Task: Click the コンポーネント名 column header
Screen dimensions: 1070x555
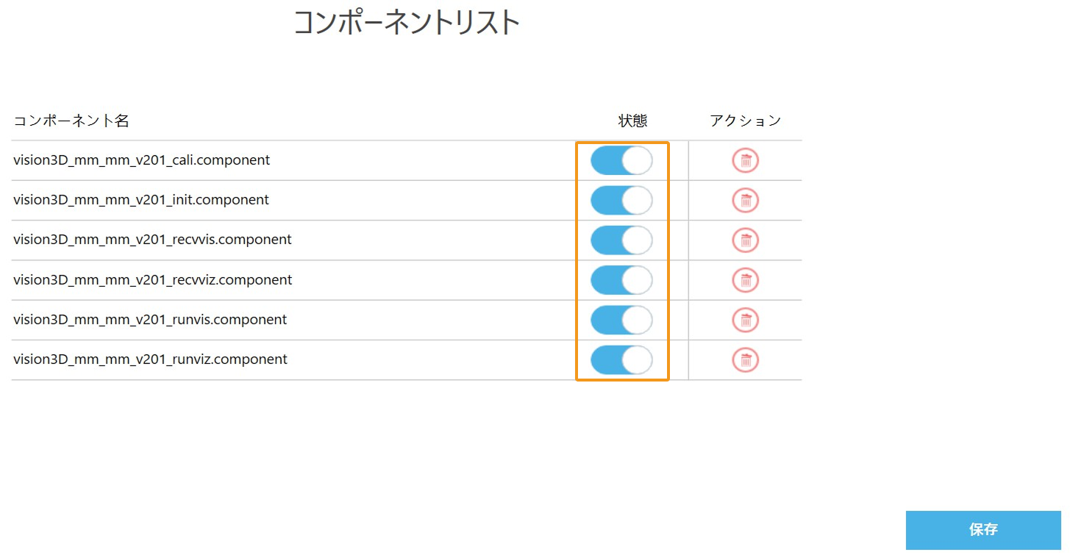Action: [x=71, y=121]
